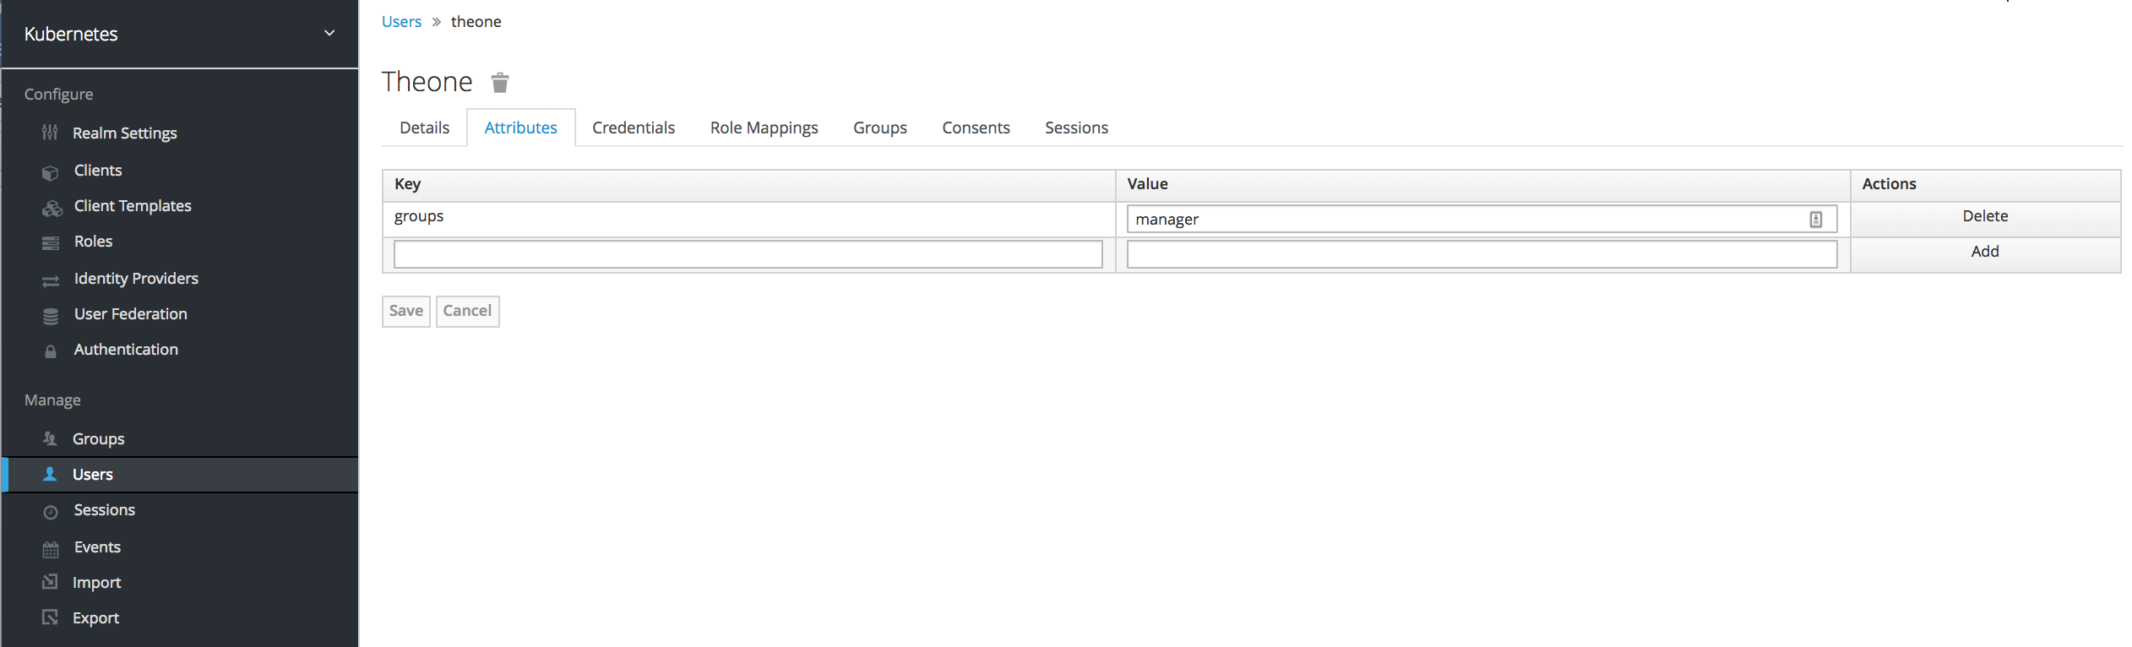The height and width of the screenshot is (647, 2132).
Task: Click the Cancel button
Action: [467, 311]
